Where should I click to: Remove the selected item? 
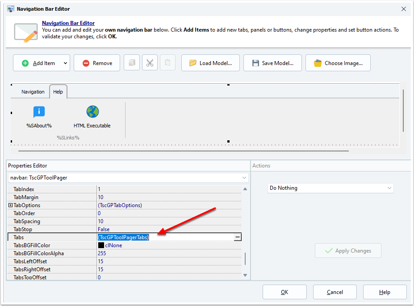[x=97, y=63]
